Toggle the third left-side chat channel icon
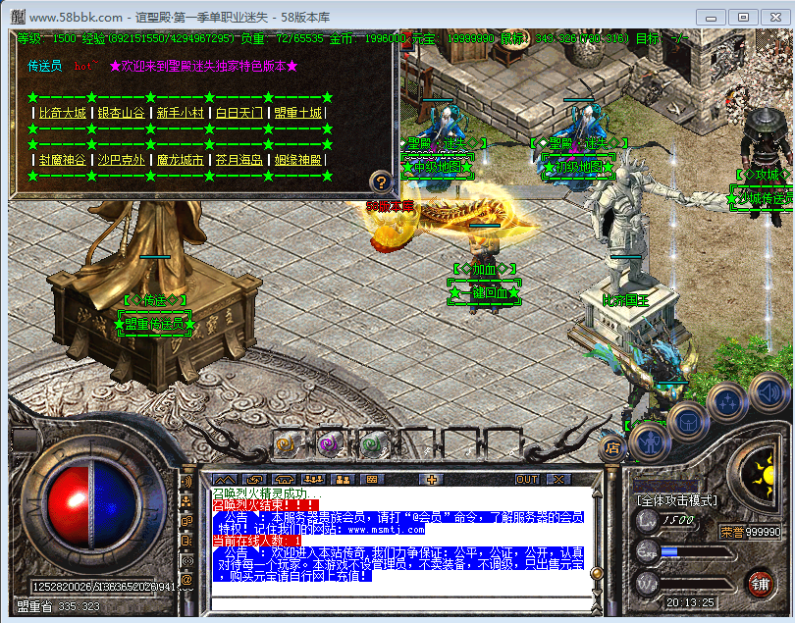795x623 pixels. click(186, 521)
